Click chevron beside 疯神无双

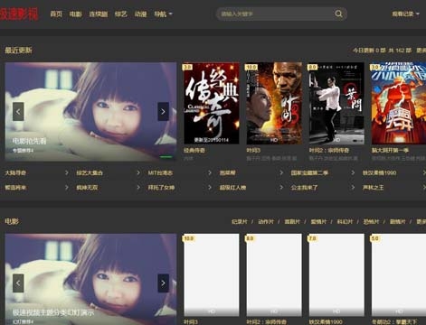[138, 188]
